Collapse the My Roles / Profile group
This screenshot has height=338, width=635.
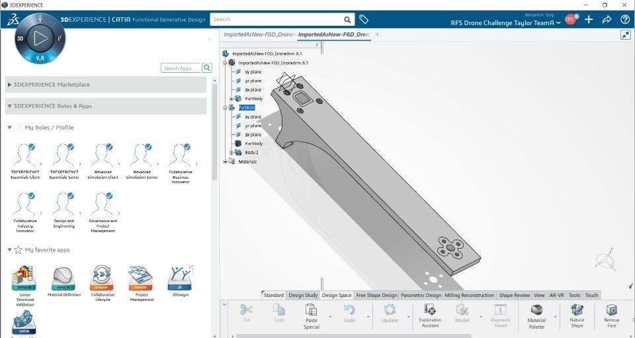[x=10, y=128]
